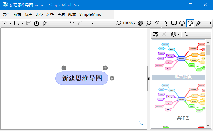The width and height of the screenshot is (213, 131).
Task: Select the 柔和色 style thumbnail
Action: (179, 98)
